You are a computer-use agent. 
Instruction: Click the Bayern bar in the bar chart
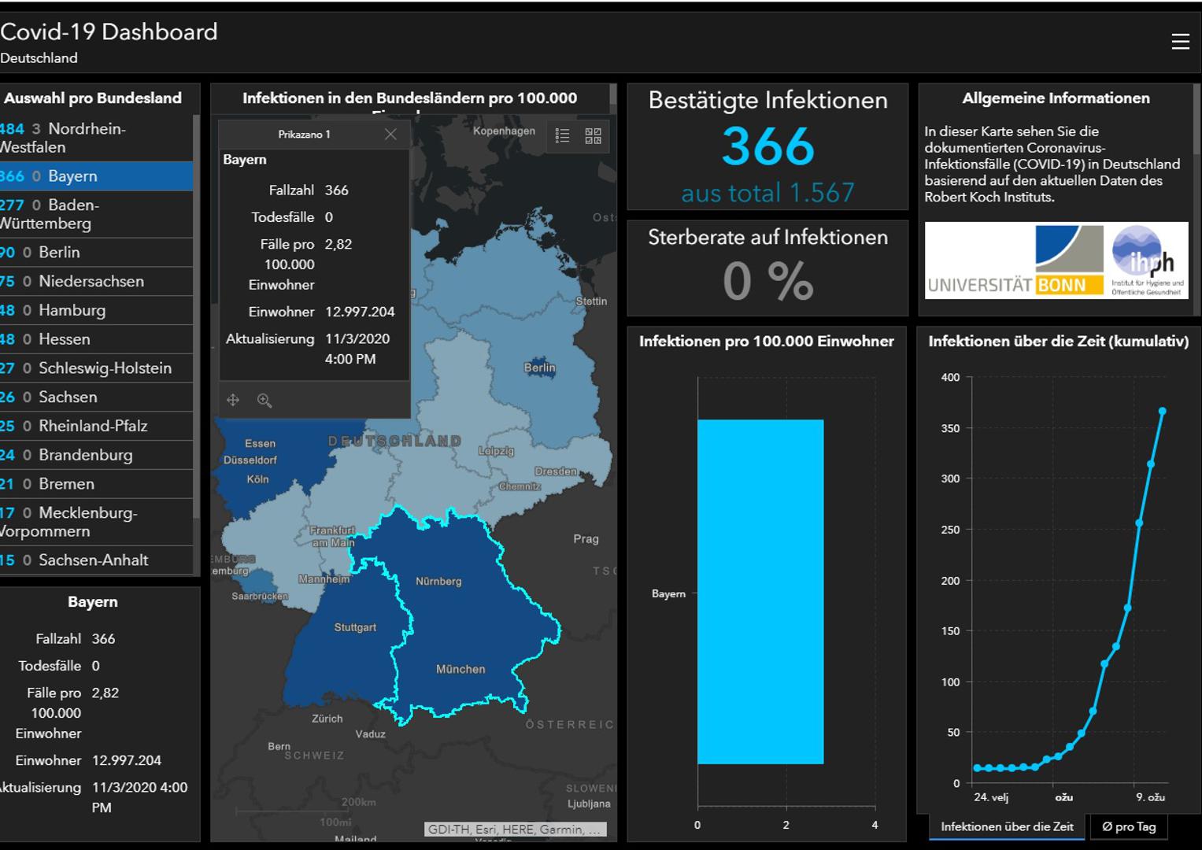point(760,592)
